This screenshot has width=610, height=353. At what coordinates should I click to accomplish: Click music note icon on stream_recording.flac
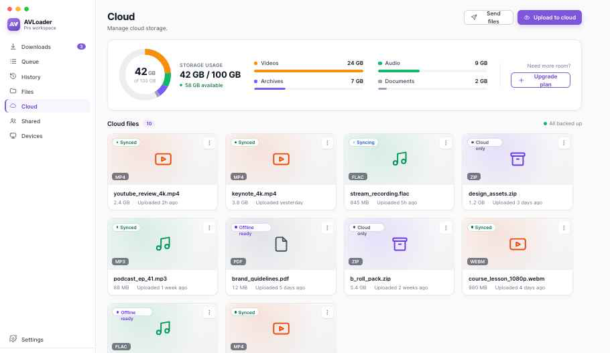point(400,159)
